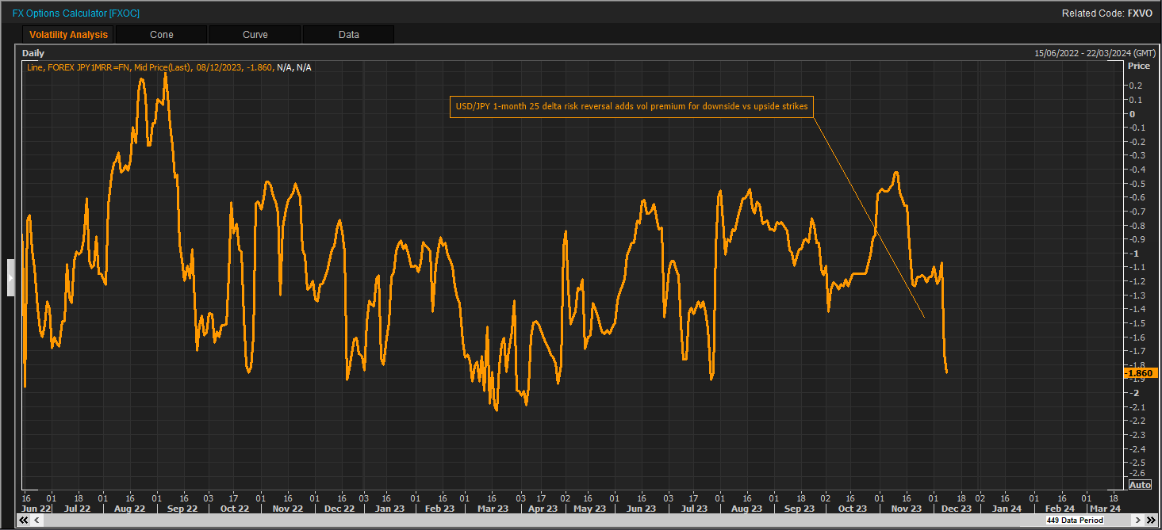Click the 0.2 price axis value
The width and height of the screenshot is (1162, 530).
click(1134, 86)
